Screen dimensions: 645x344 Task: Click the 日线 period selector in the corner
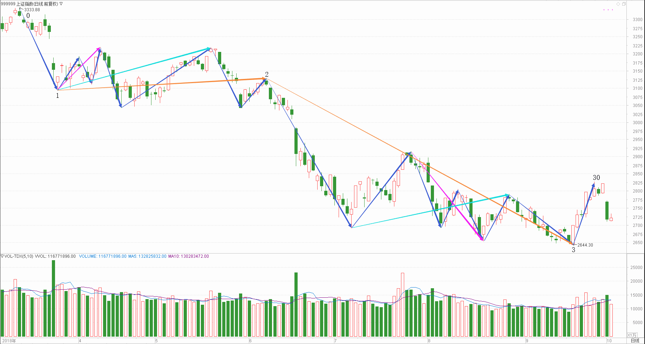click(x=635, y=340)
